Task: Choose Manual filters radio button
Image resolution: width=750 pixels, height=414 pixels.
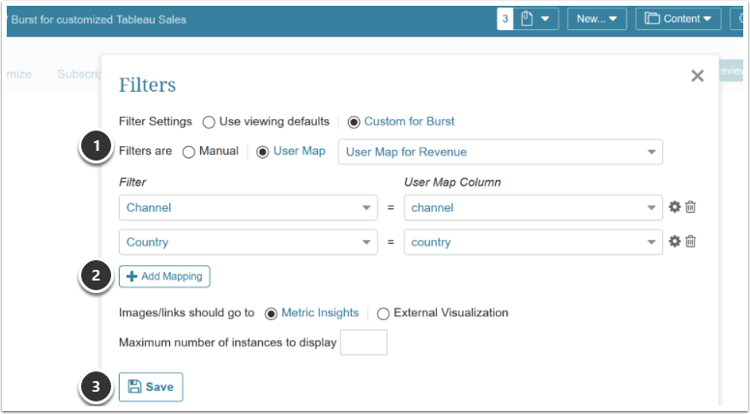Action: click(x=188, y=152)
